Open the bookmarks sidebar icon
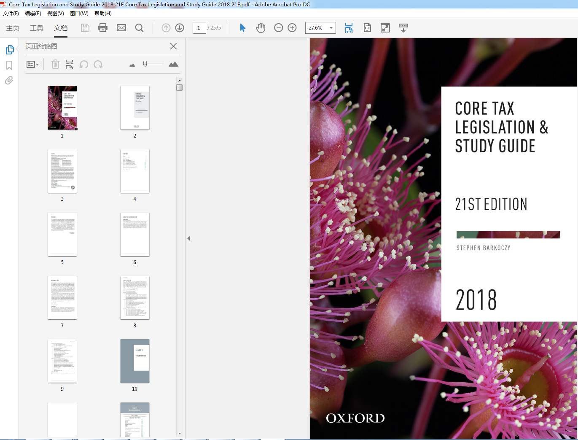This screenshot has height=440, width=578. pos(9,65)
